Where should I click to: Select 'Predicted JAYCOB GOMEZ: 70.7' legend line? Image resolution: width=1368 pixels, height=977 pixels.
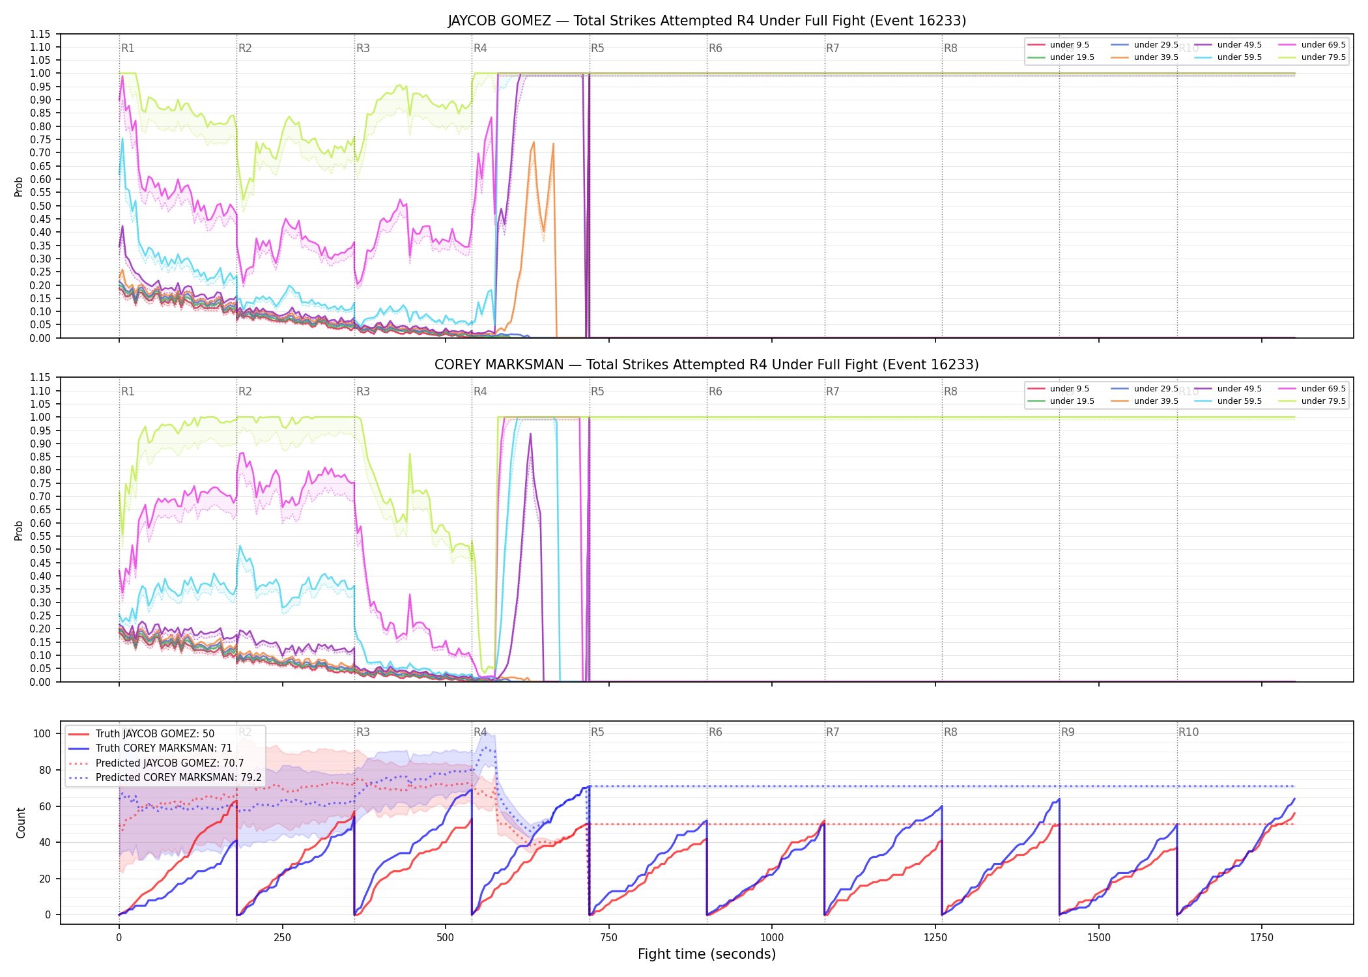click(x=156, y=763)
